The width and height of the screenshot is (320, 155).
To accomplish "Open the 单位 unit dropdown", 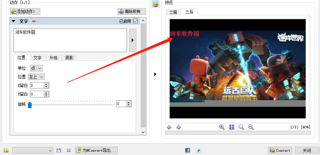I will [36, 68].
